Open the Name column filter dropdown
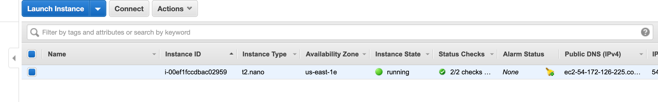The image size is (658, 102). [x=154, y=54]
